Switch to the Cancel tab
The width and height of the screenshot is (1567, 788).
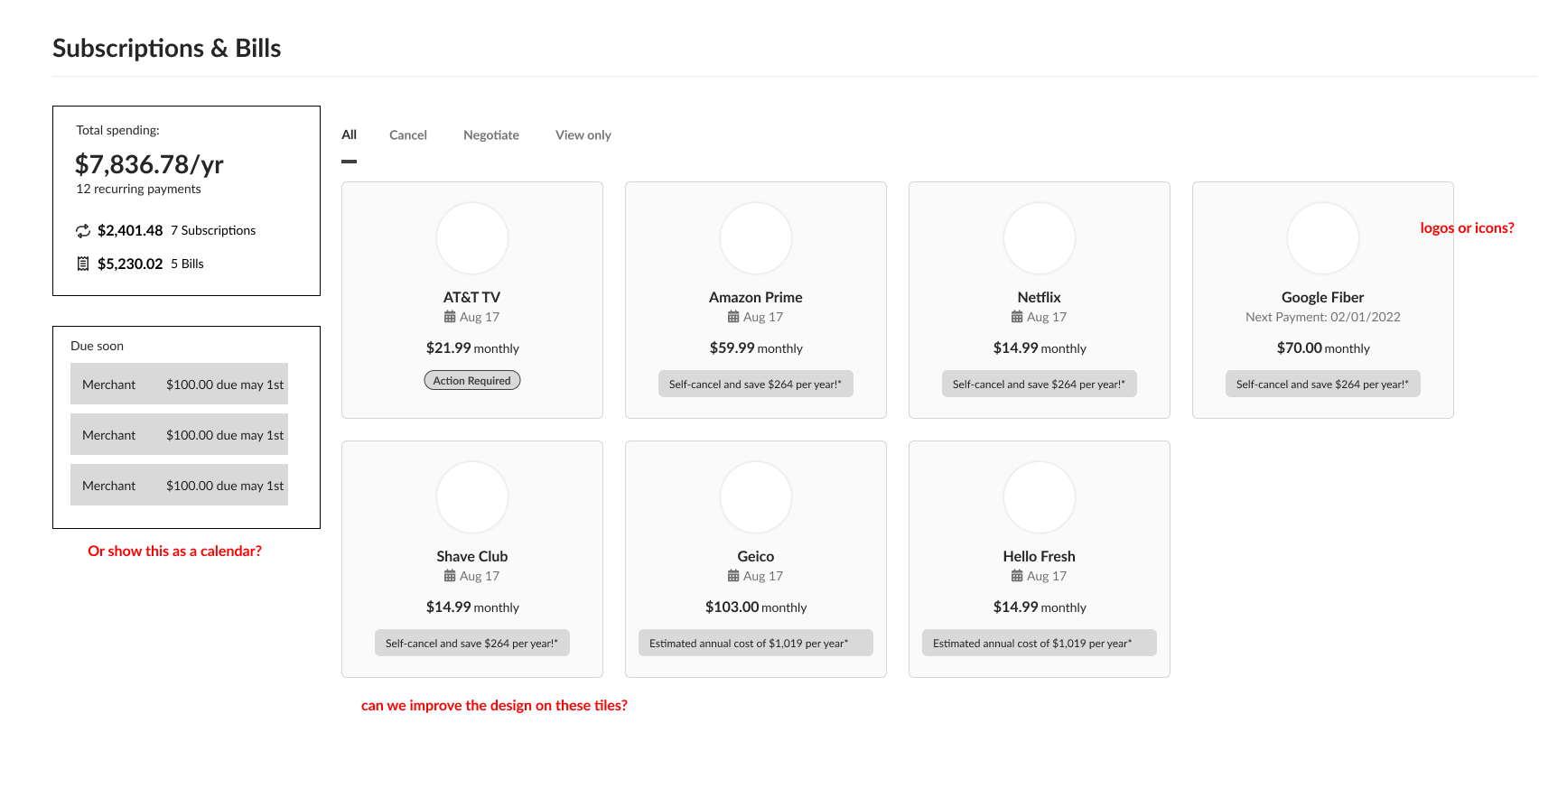tap(408, 134)
